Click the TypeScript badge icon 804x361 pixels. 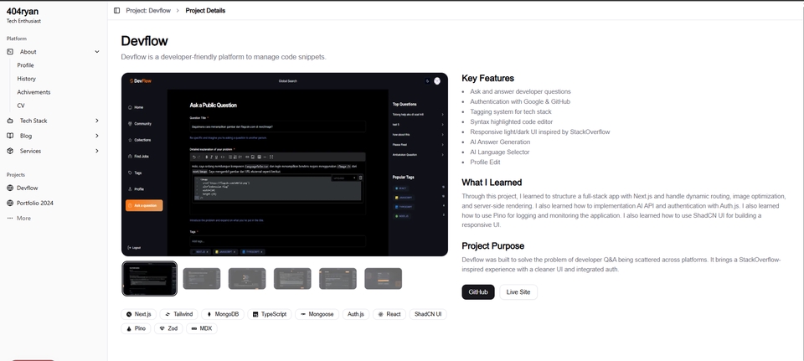pyautogui.click(x=255, y=314)
